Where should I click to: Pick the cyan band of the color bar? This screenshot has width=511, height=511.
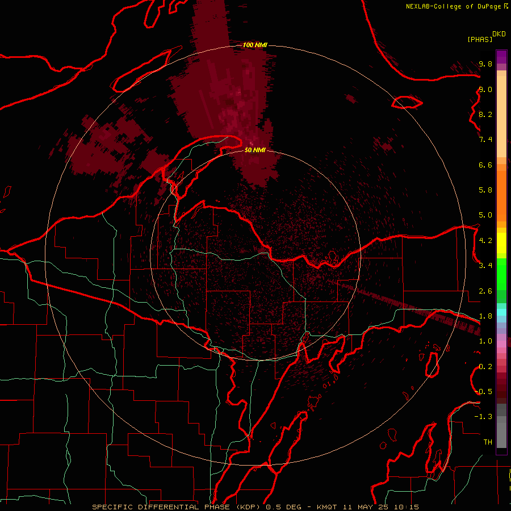pos(501,312)
